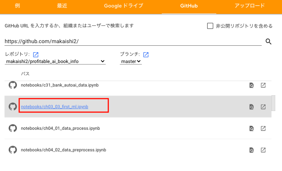Open branch on GitHub via icon beside ブランチ
The image size is (282, 171).
146,54
